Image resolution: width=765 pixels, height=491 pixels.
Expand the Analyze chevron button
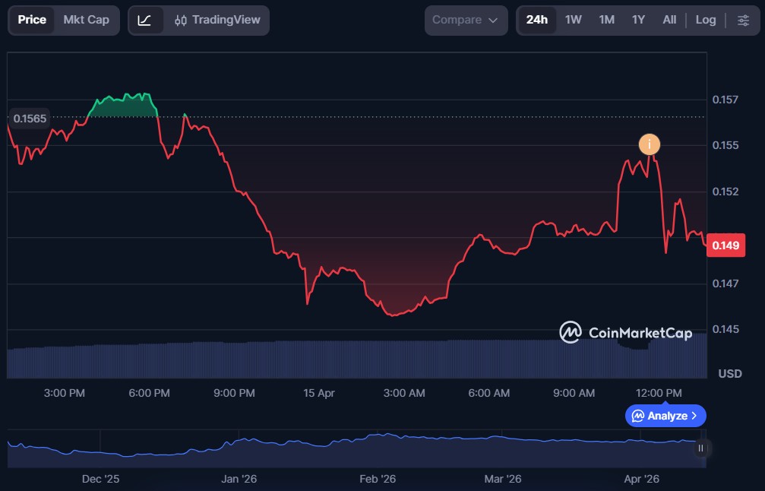click(x=665, y=416)
